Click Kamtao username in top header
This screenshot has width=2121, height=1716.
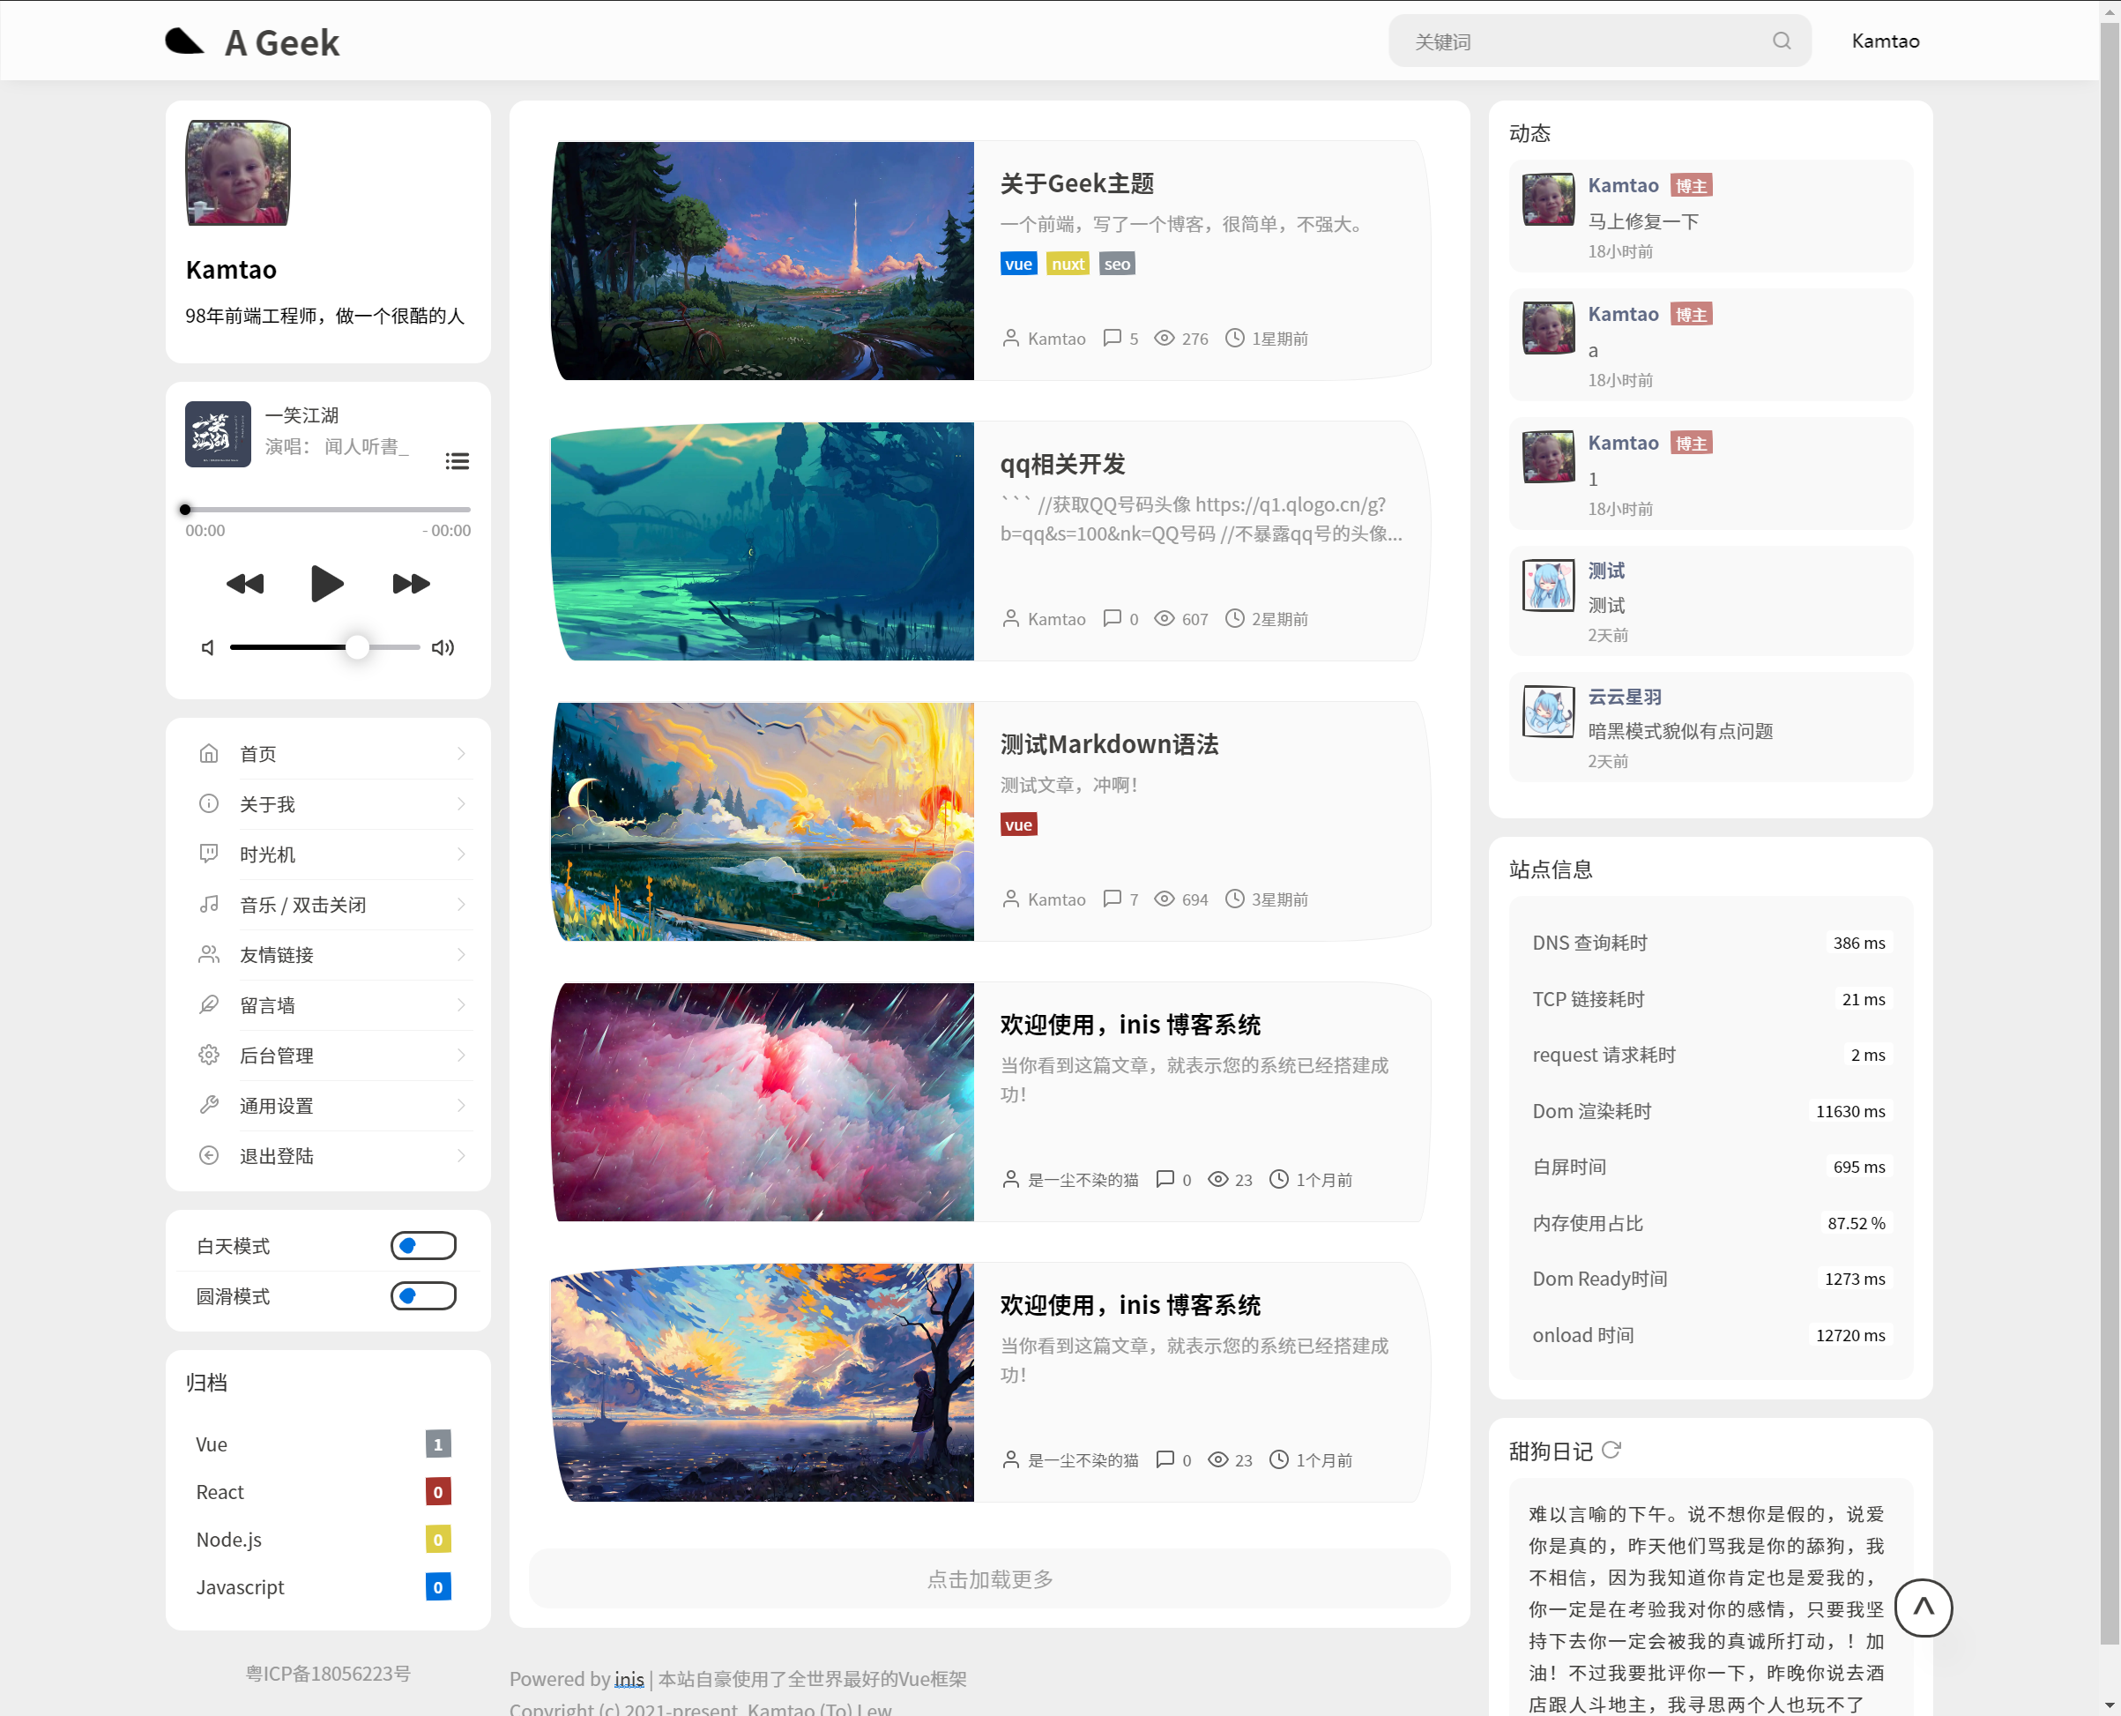[1885, 41]
